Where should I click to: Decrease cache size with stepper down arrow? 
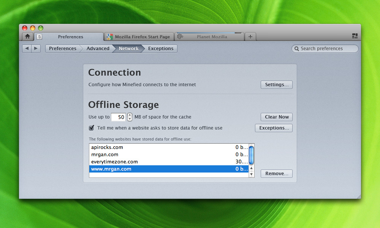pos(130,119)
